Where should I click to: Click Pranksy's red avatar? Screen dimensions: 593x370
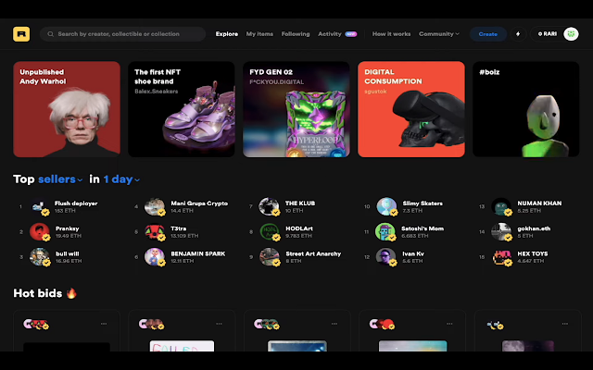pos(40,232)
